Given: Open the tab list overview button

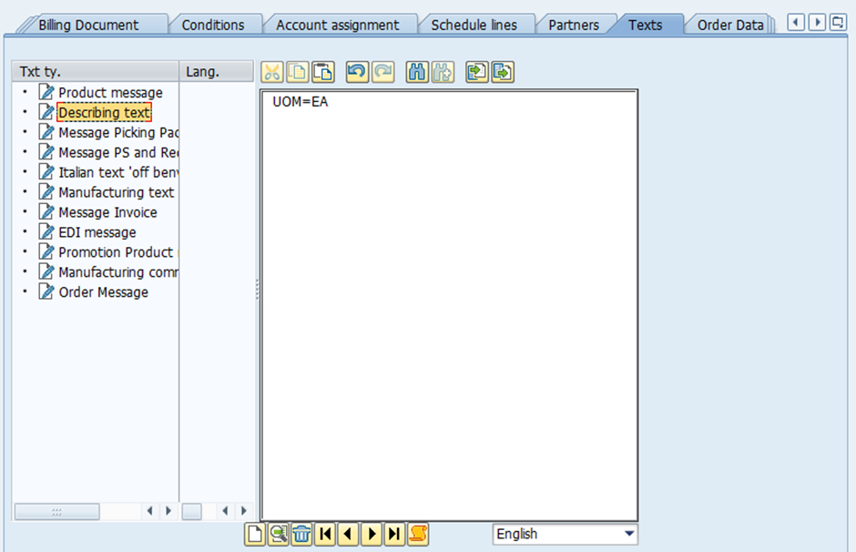Looking at the screenshot, I should pyautogui.click(x=838, y=22).
